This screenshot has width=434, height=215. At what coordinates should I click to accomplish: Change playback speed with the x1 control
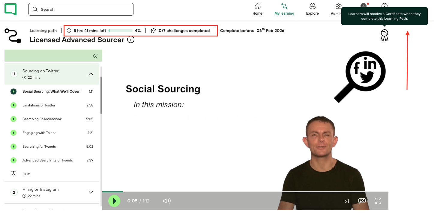pos(347,201)
